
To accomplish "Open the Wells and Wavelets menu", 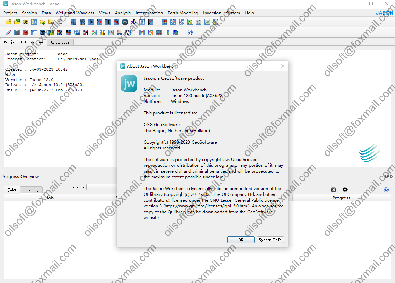I will 75,13.
